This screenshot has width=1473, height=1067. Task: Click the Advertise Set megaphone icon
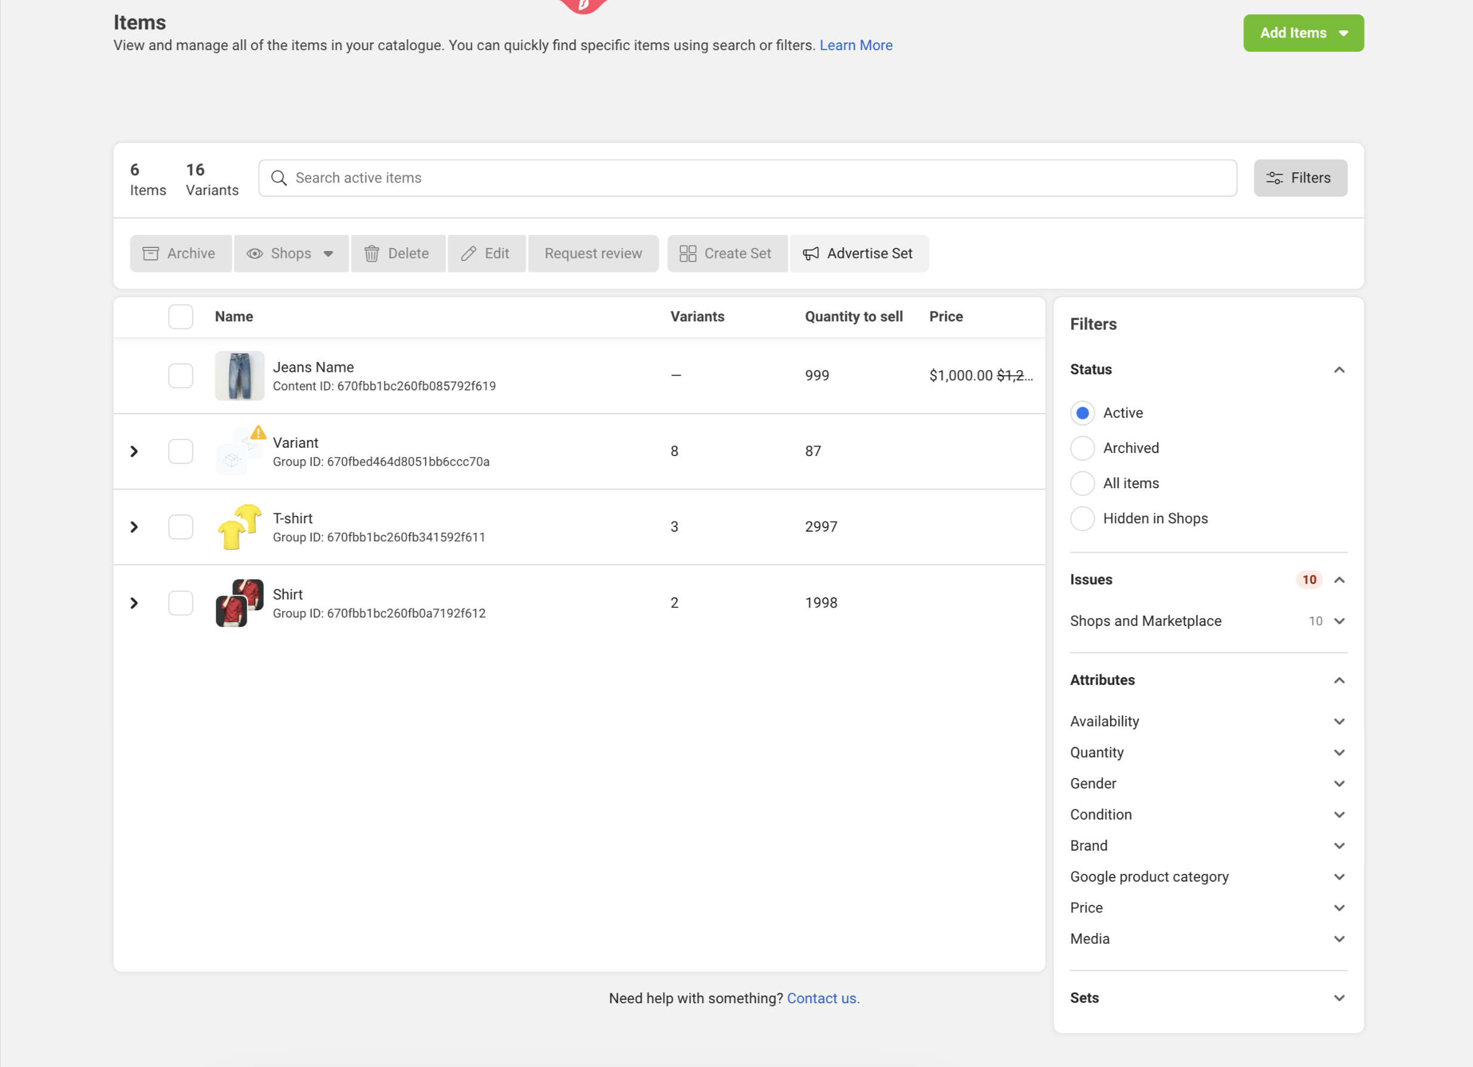click(811, 253)
